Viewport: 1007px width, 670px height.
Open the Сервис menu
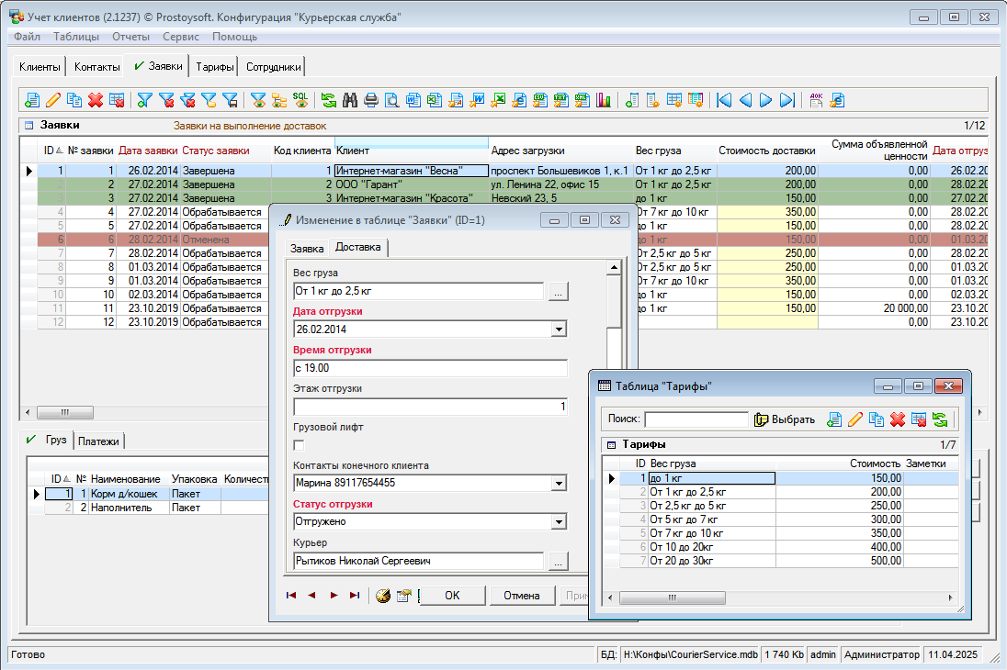[x=181, y=37]
